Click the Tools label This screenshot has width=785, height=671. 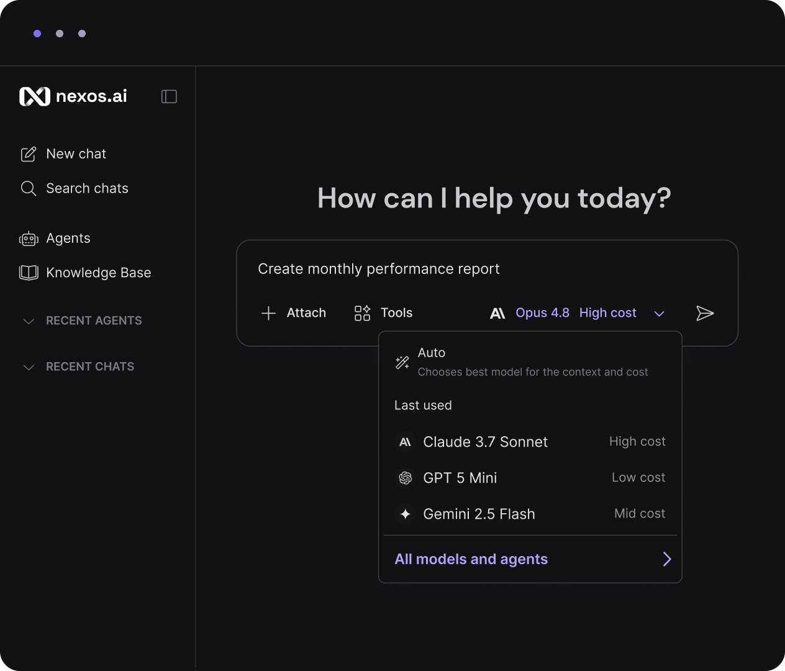point(396,313)
